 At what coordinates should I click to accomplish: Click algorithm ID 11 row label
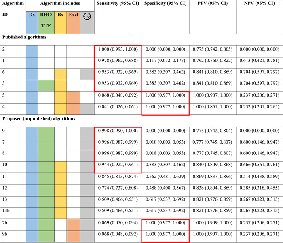tap(5, 176)
